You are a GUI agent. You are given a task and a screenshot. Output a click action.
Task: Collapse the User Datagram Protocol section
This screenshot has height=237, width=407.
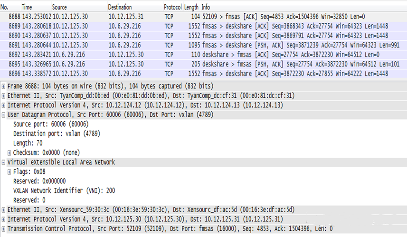[x=3, y=115]
